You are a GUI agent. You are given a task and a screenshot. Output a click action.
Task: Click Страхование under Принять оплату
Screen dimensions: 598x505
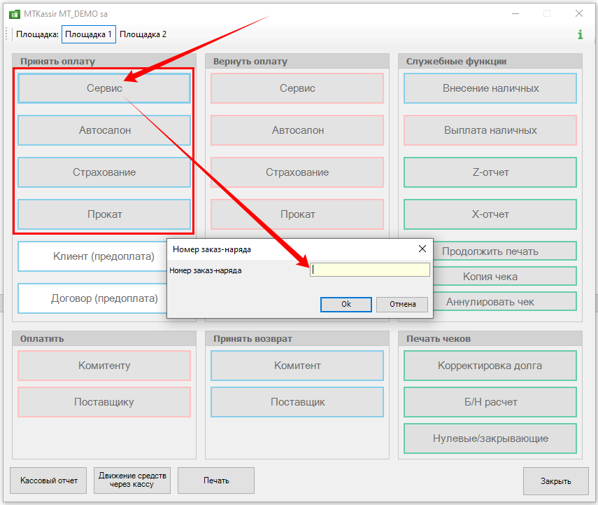point(104,172)
